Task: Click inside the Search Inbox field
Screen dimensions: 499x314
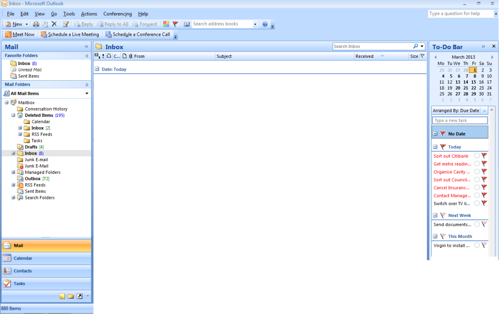Action: click(x=370, y=46)
